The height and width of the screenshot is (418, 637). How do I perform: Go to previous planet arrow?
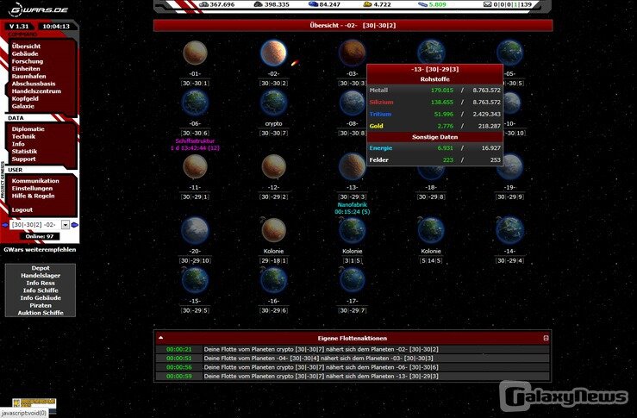pyautogui.click(x=5, y=225)
